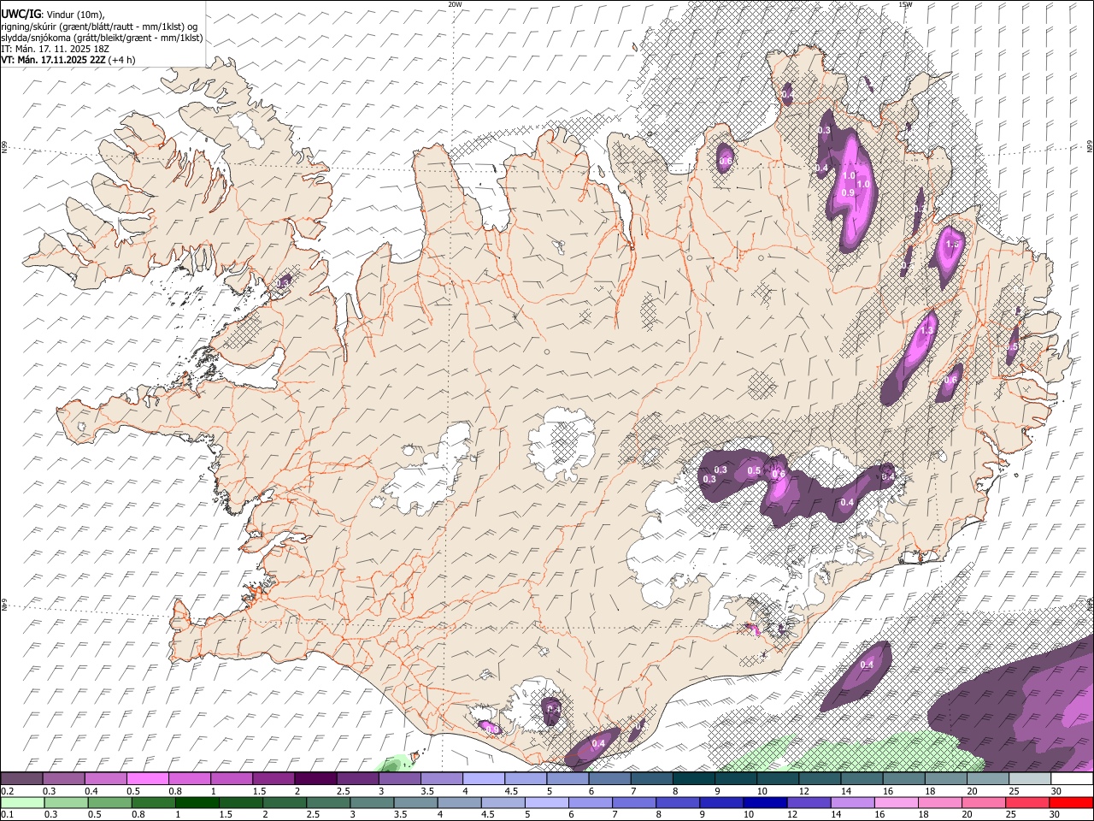Click the '15W' longitude label at top

click(x=906, y=4)
